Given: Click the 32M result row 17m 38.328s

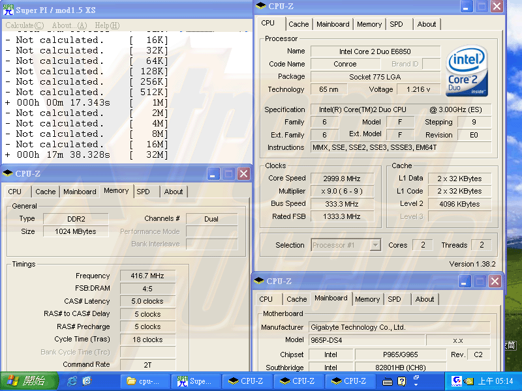Looking at the screenshot, I should tap(87, 155).
